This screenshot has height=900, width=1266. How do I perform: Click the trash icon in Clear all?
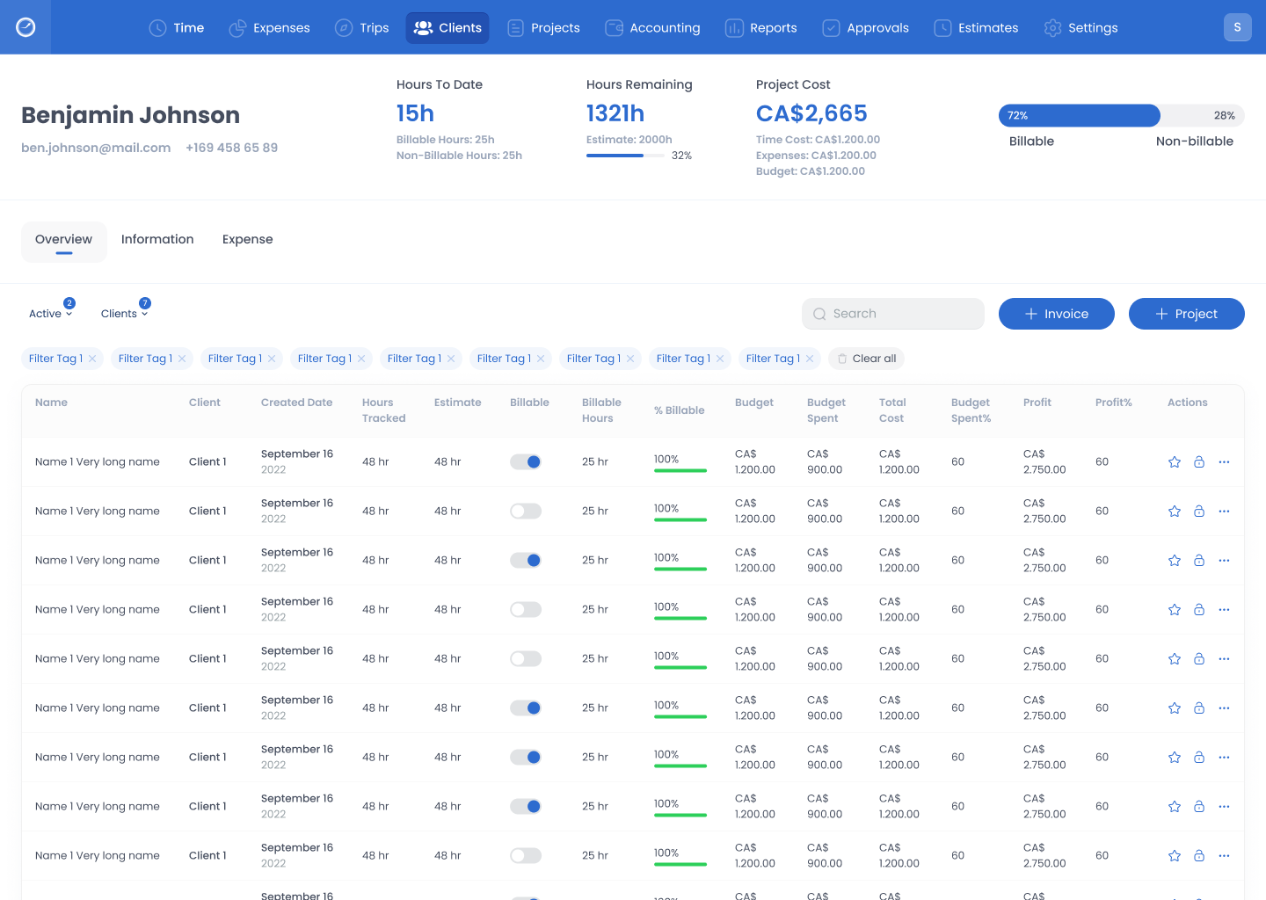click(841, 359)
